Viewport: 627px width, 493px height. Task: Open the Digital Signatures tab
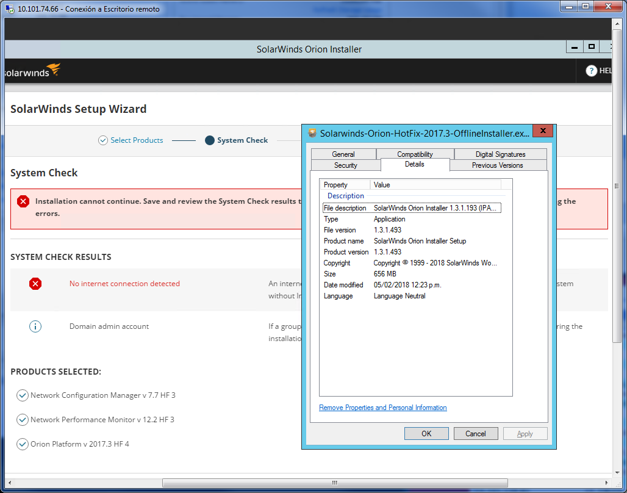click(x=500, y=154)
